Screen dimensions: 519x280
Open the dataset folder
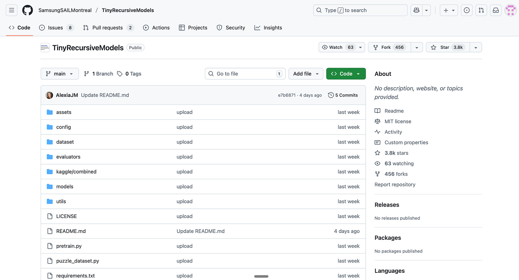click(x=65, y=142)
